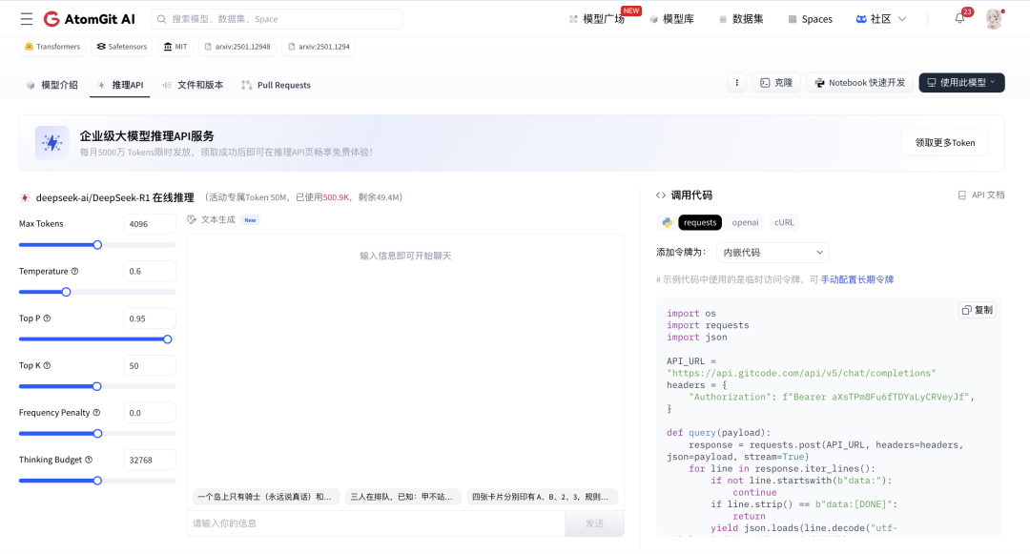The width and height of the screenshot is (1030, 554).
Task: Click the 领取更多Token button
Action: point(944,142)
